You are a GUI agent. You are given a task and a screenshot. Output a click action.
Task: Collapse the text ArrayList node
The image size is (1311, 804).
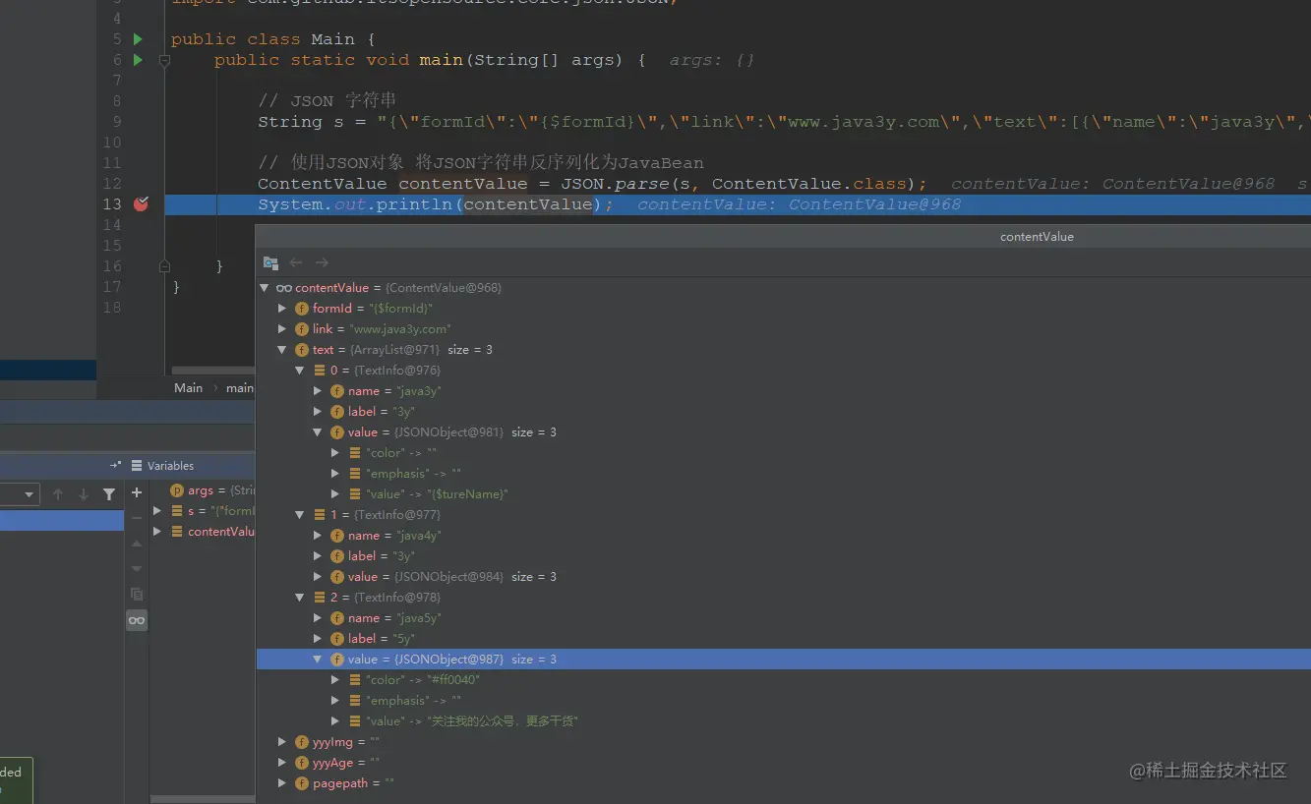tap(282, 350)
